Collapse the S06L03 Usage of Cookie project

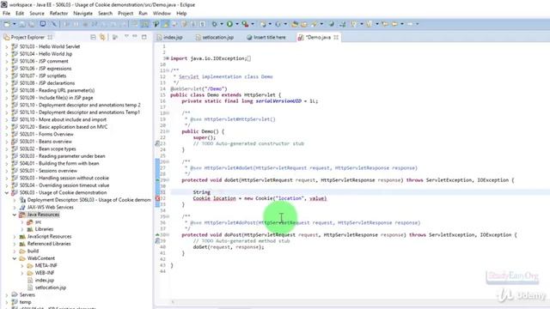[7, 192]
